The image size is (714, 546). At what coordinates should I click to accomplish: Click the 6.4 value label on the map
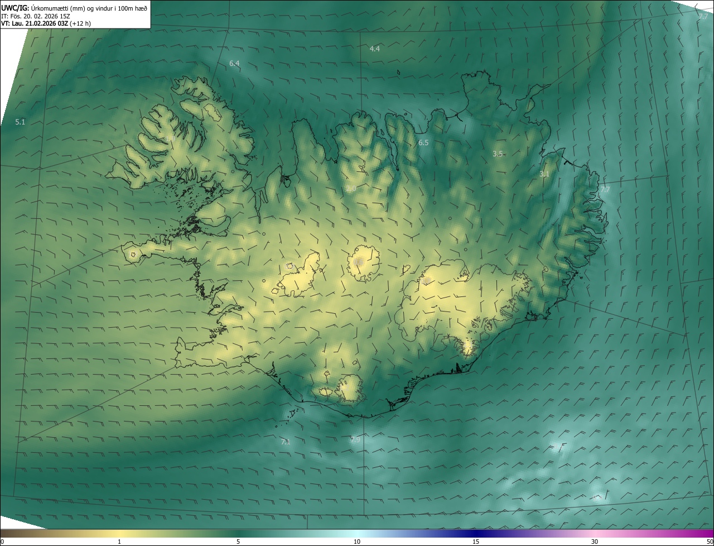(x=234, y=64)
